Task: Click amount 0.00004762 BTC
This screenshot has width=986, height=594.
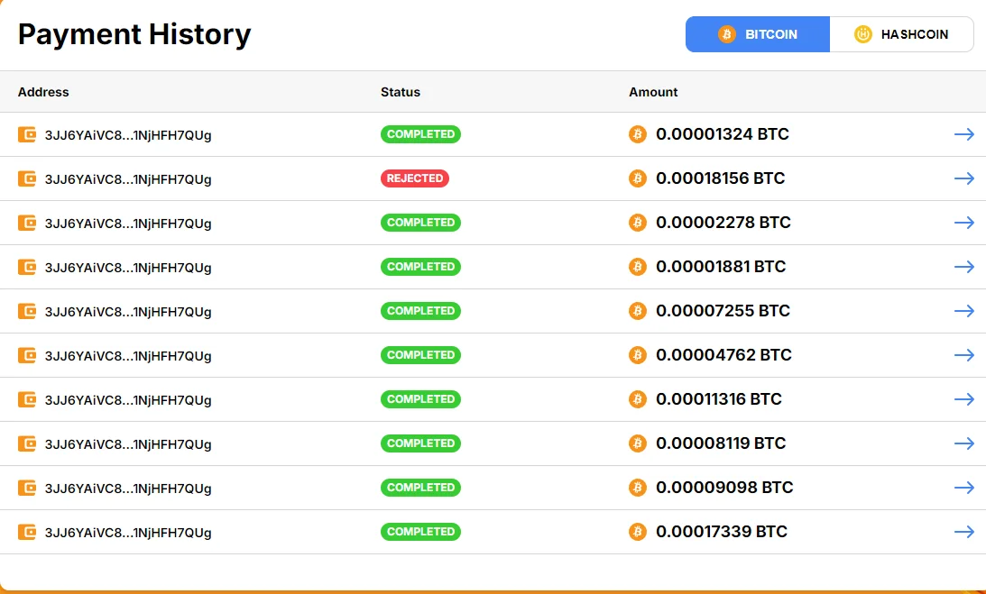Action: click(723, 355)
